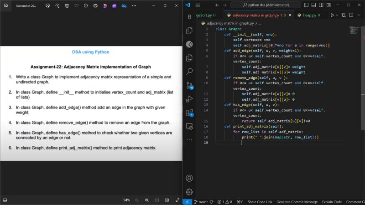Click Explain Code in status bar
The height and width of the screenshot is (205, 365).
tap(332, 202)
